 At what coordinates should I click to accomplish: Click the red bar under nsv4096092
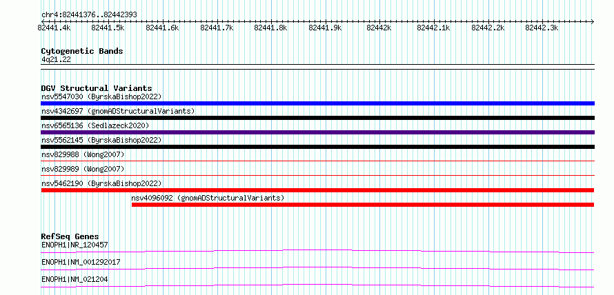tap(363, 205)
